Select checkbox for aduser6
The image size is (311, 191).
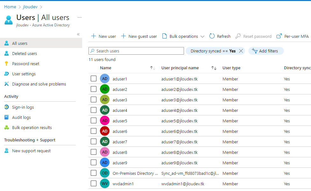(94, 131)
